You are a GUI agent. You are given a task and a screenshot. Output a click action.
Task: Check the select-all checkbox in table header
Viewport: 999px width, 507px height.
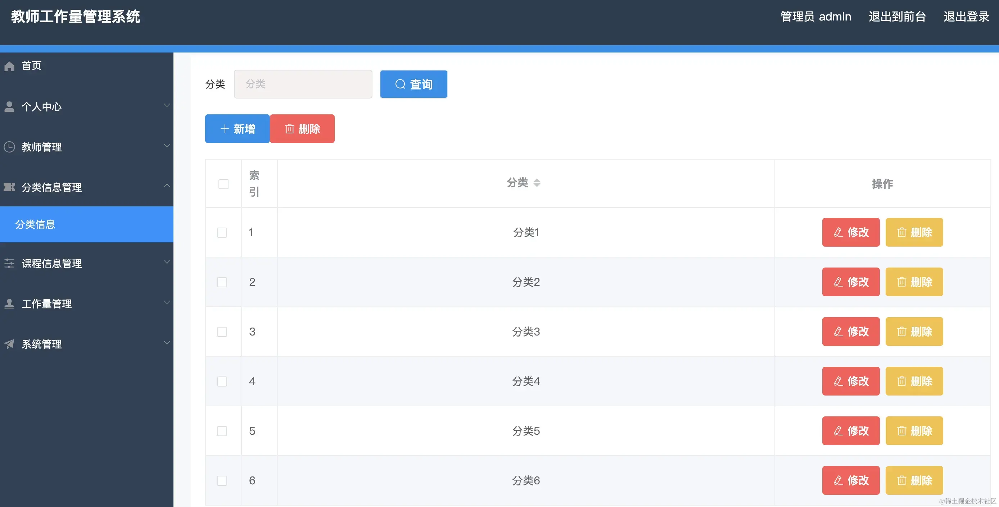(223, 184)
